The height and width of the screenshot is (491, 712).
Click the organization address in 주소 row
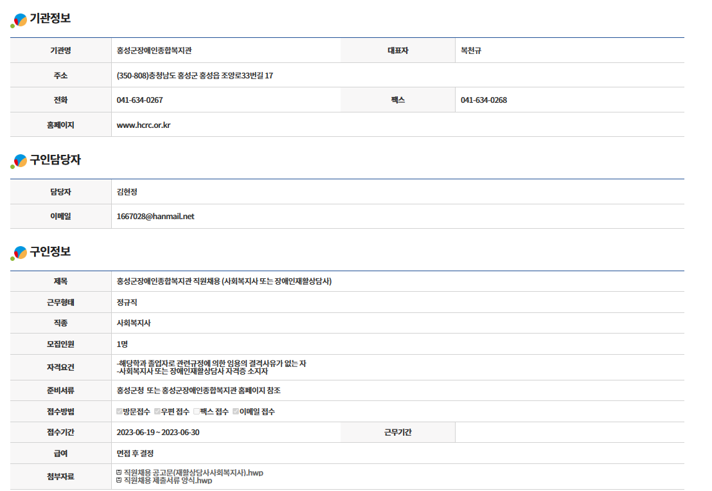point(195,76)
